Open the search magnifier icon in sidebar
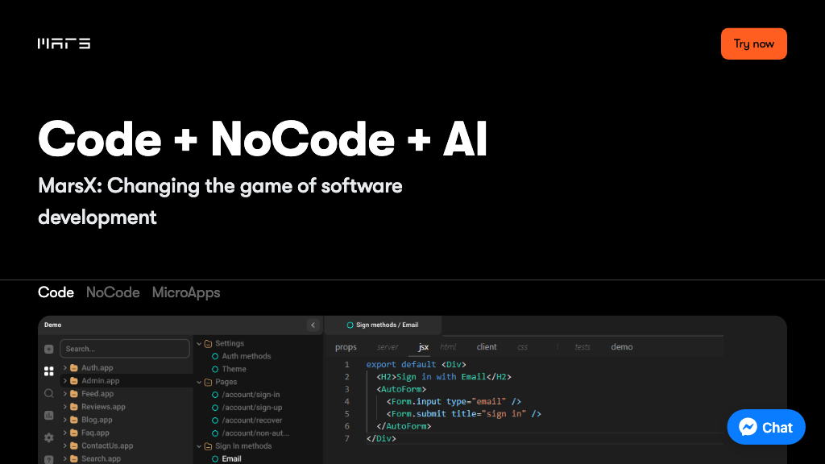Screen dimensions: 825x464 tap(49, 393)
